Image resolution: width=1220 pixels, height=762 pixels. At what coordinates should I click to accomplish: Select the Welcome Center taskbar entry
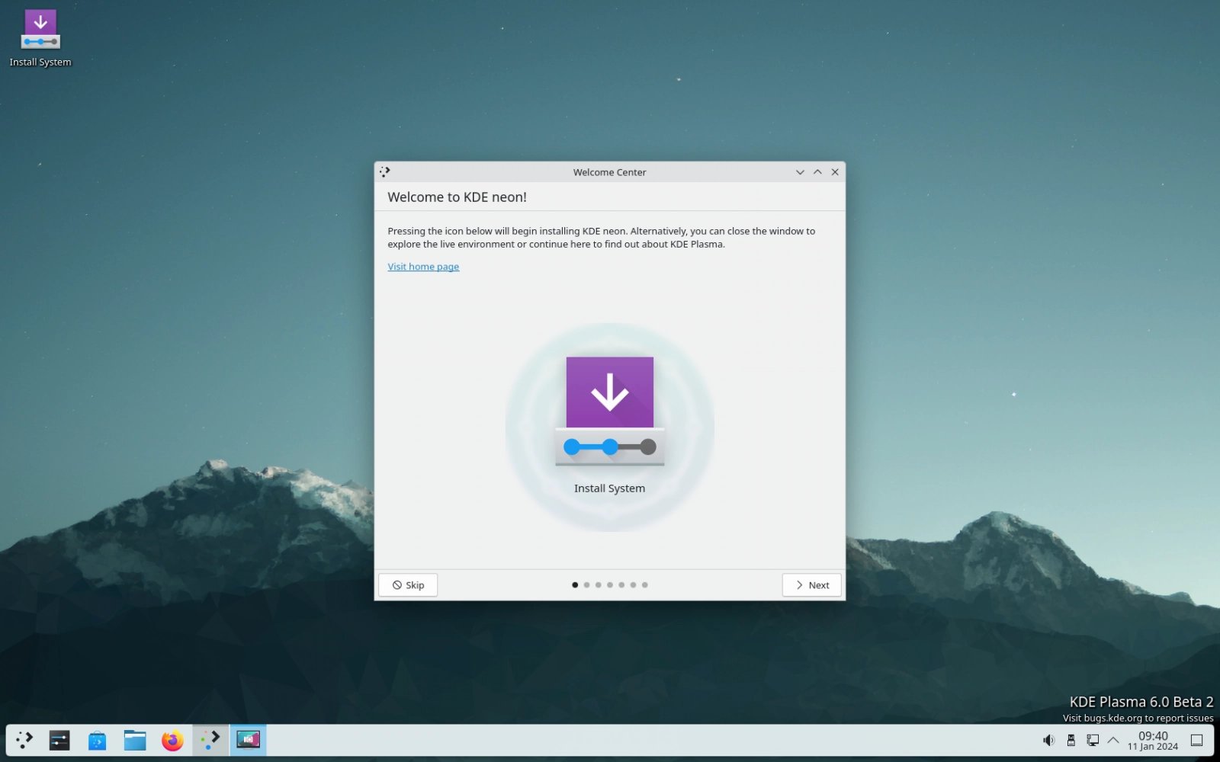(x=210, y=740)
